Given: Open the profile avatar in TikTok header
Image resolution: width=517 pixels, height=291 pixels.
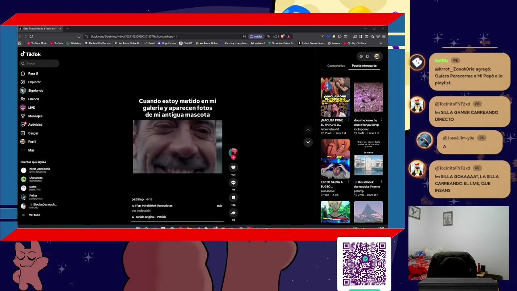Looking at the screenshot, I should click(x=377, y=56).
